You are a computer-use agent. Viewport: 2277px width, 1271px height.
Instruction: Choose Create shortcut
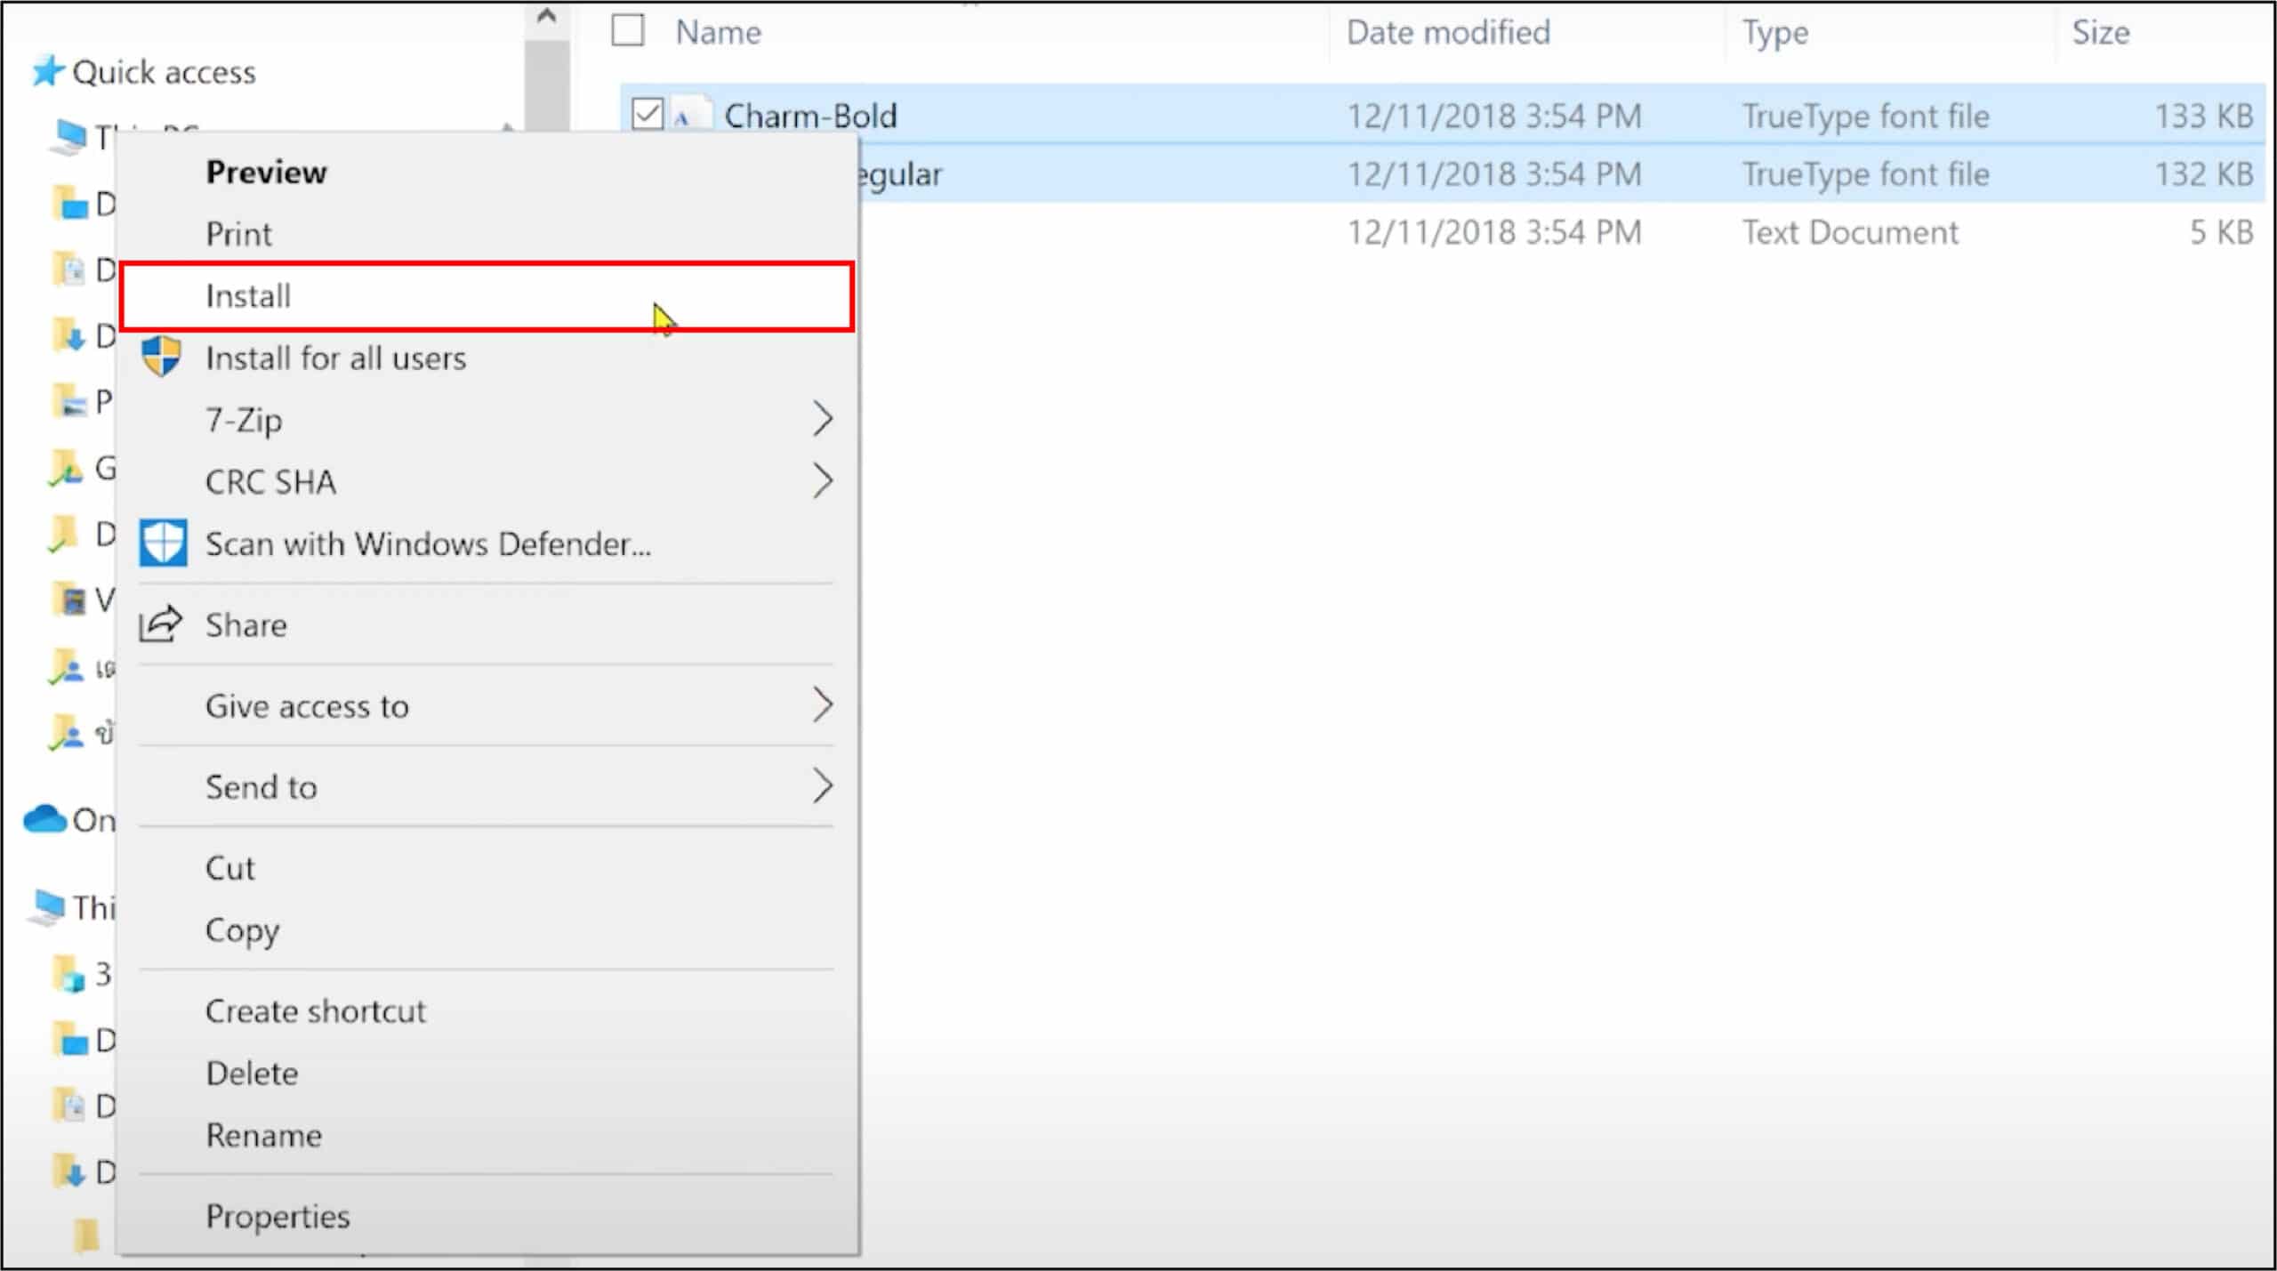click(487, 1011)
